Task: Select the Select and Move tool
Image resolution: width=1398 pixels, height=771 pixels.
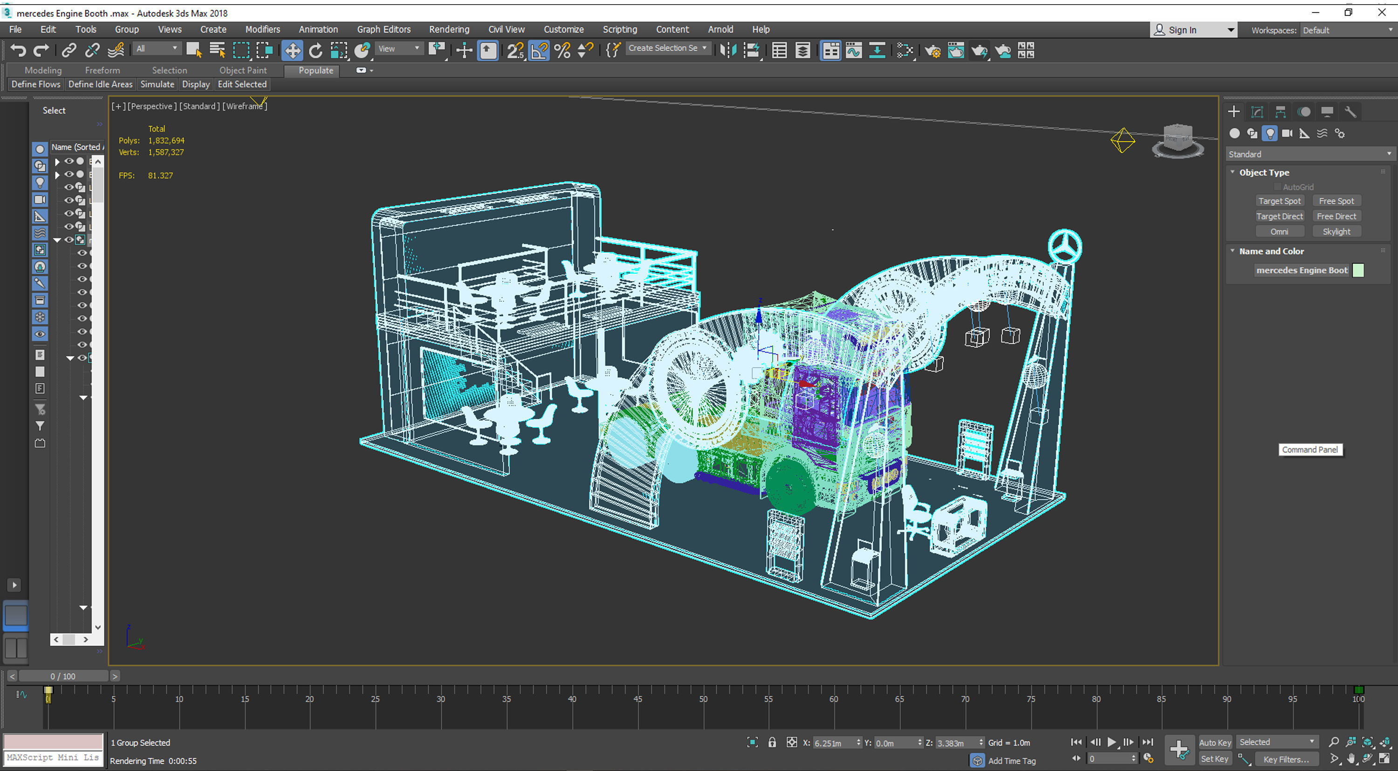Action: 292,50
